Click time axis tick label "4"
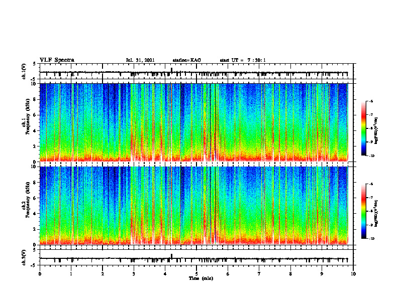The height and width of the screenshot is (307, 398). 165,274
